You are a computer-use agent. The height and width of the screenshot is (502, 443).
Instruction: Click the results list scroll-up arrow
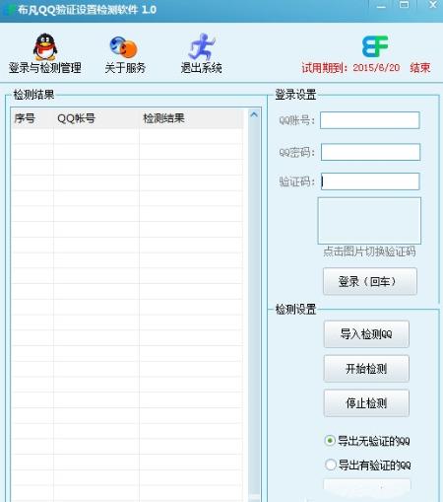click(254, 114)
